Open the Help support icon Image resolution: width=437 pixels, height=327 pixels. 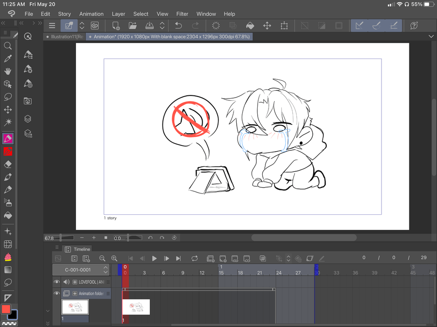click(x=414, y=26)
